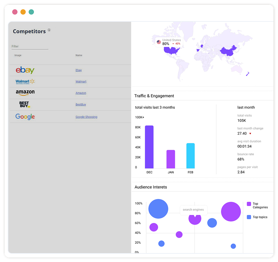Click the Image column header
Screen dimensions: 278x262
click(x=18, y=55)
